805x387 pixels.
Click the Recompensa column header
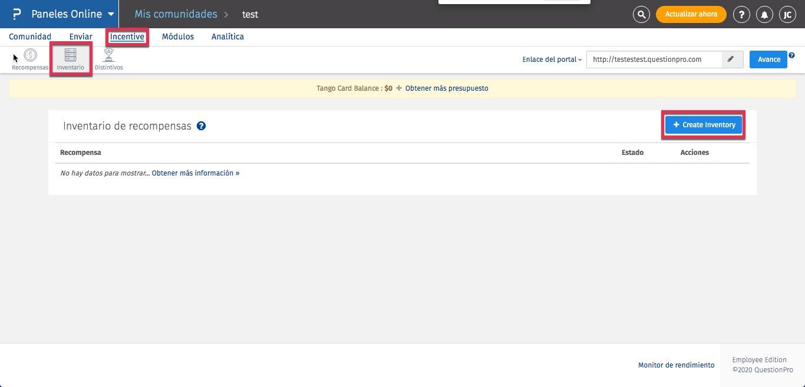pyautogui.click(x=81, y=153)
